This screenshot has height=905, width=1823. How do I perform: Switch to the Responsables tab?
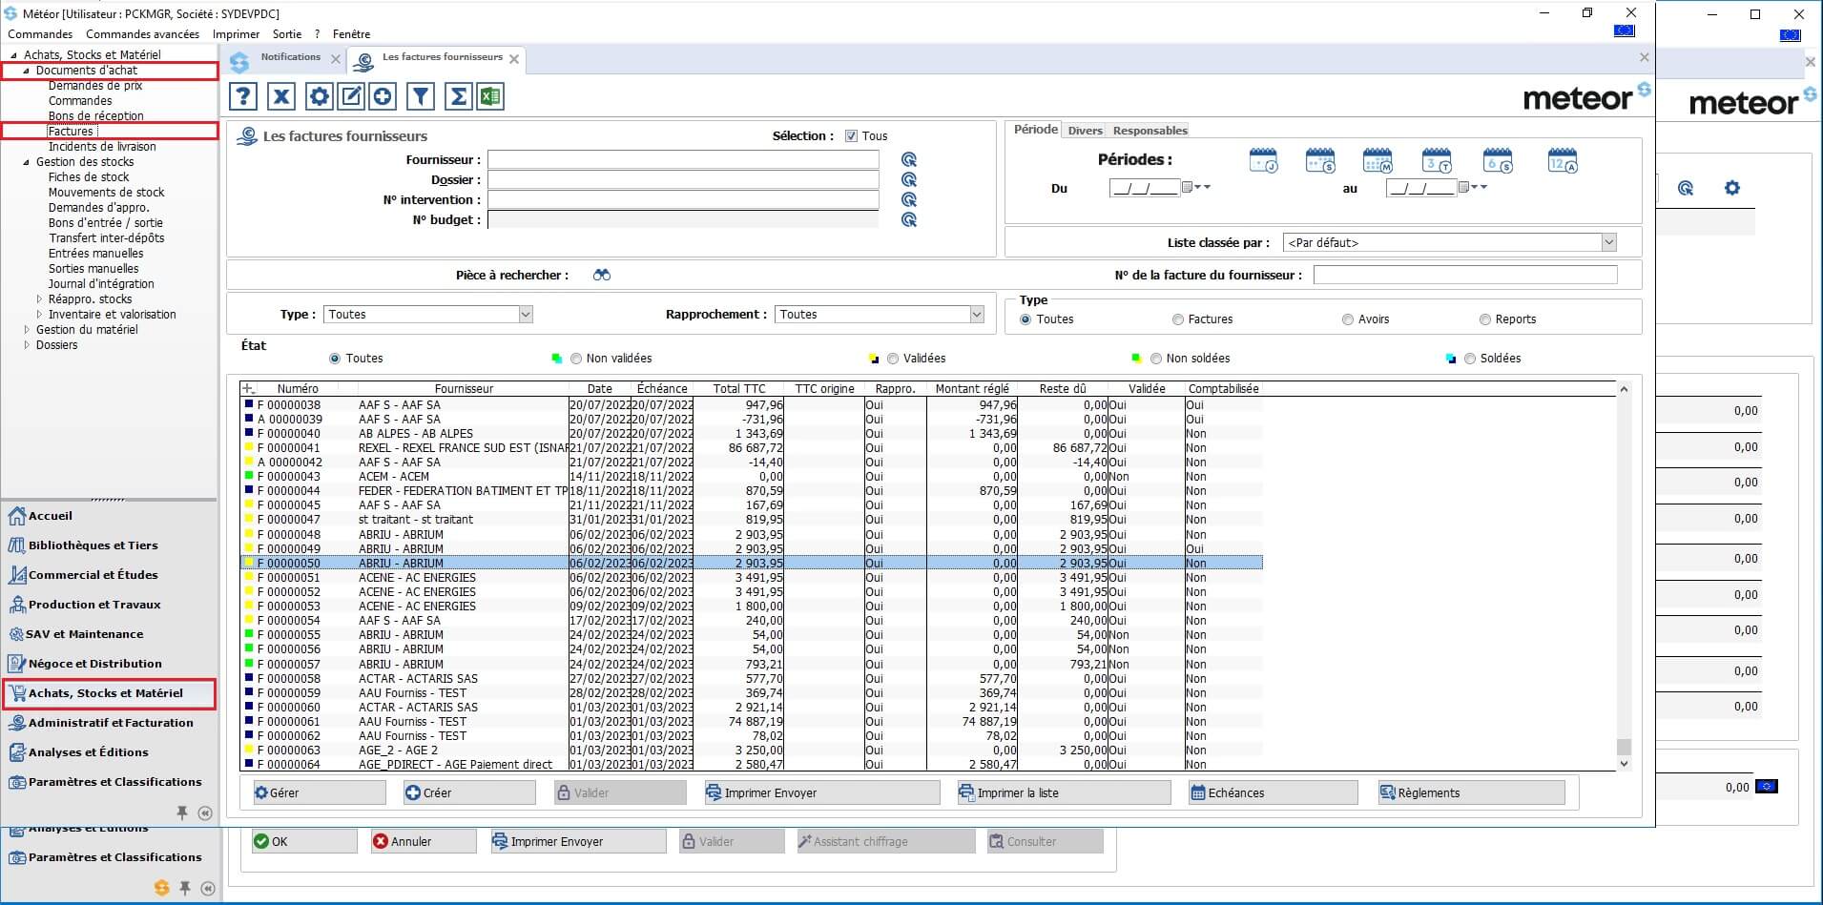coord(1150,131)
